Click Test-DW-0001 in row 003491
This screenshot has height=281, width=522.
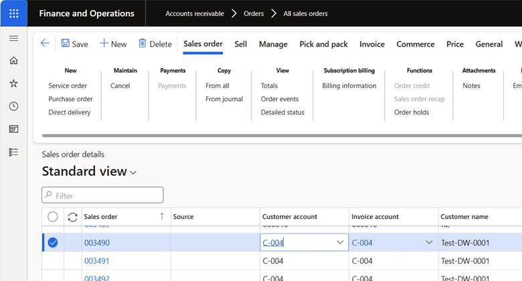point(465,261)
